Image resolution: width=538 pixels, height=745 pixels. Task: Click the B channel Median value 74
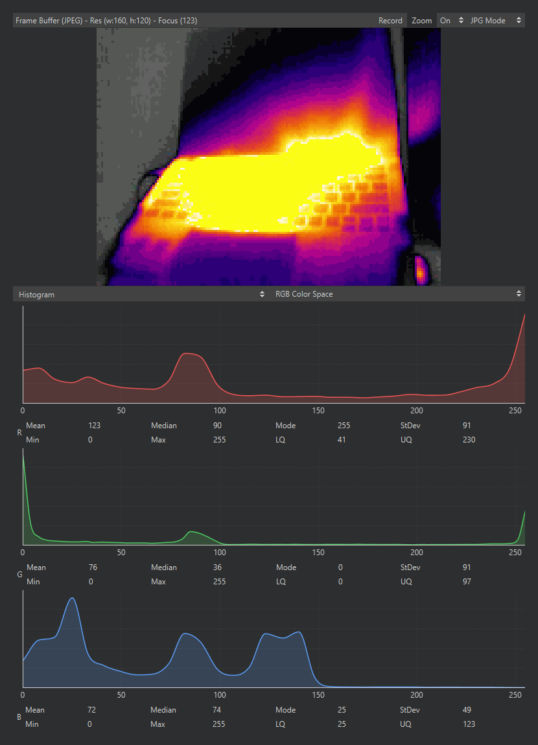pos(216,710)
